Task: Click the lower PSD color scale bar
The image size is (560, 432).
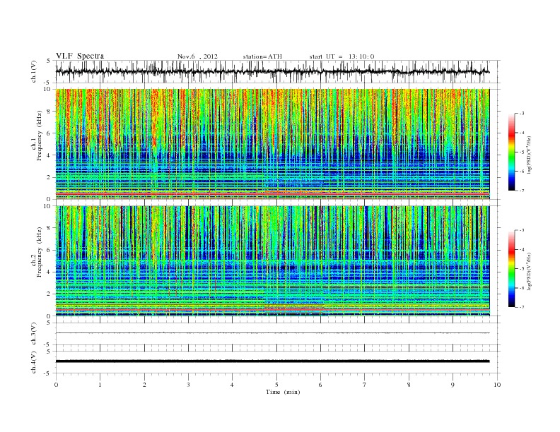Action: (x=511, y=268)
